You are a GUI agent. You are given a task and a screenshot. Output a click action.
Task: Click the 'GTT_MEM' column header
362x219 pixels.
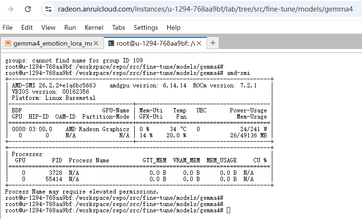[x=154, y=160]
